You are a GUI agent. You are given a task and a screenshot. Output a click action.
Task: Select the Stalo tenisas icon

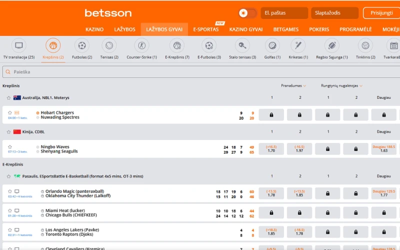coord(242,45)
